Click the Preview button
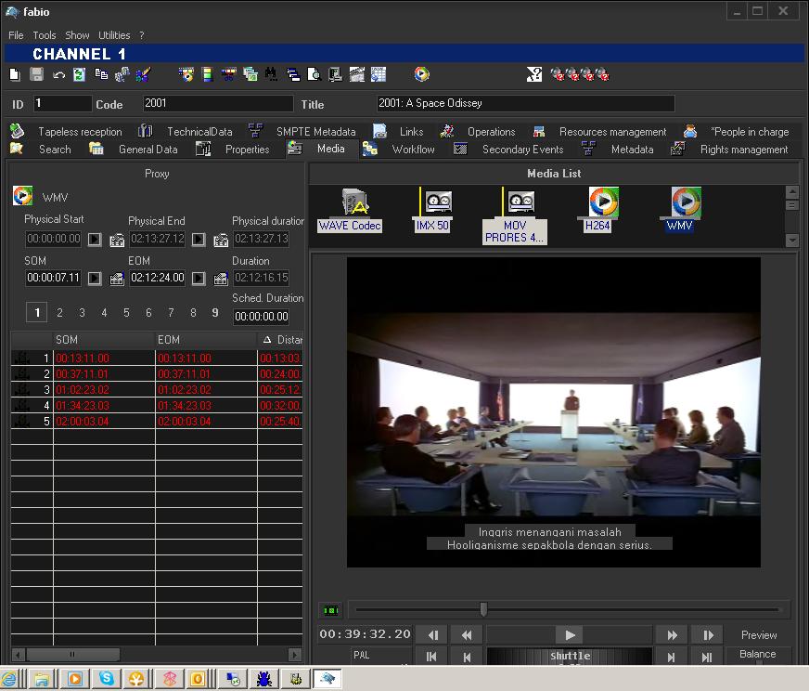 click(x=758, y=635)
